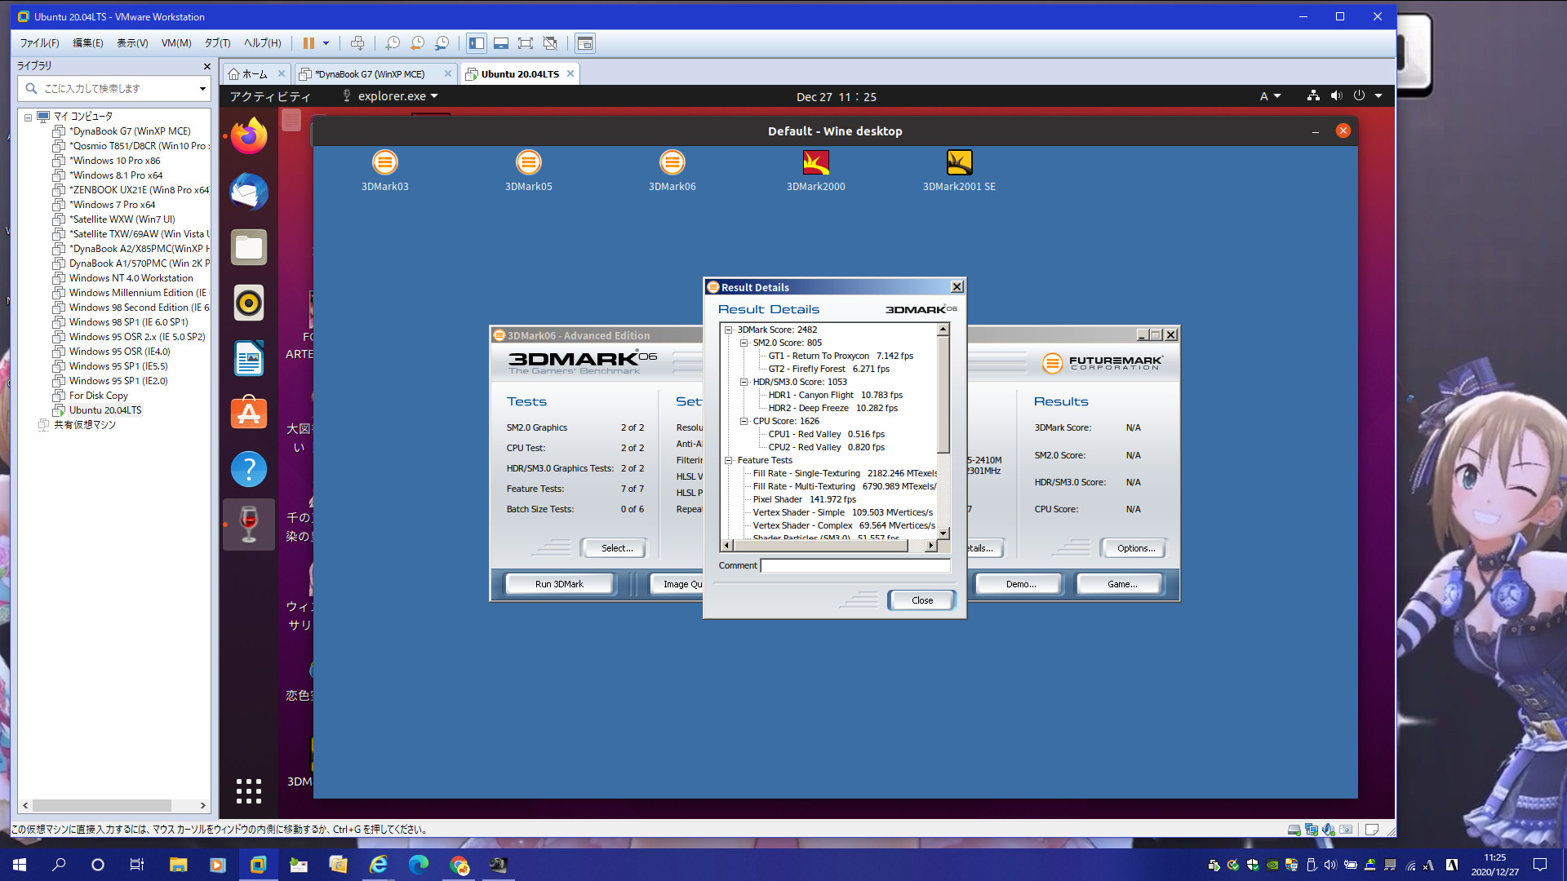The height and width of the screenshot is (881, 1567).
Task: Open Microsoft Edge from the taskbar
Action: coord(419,865)
